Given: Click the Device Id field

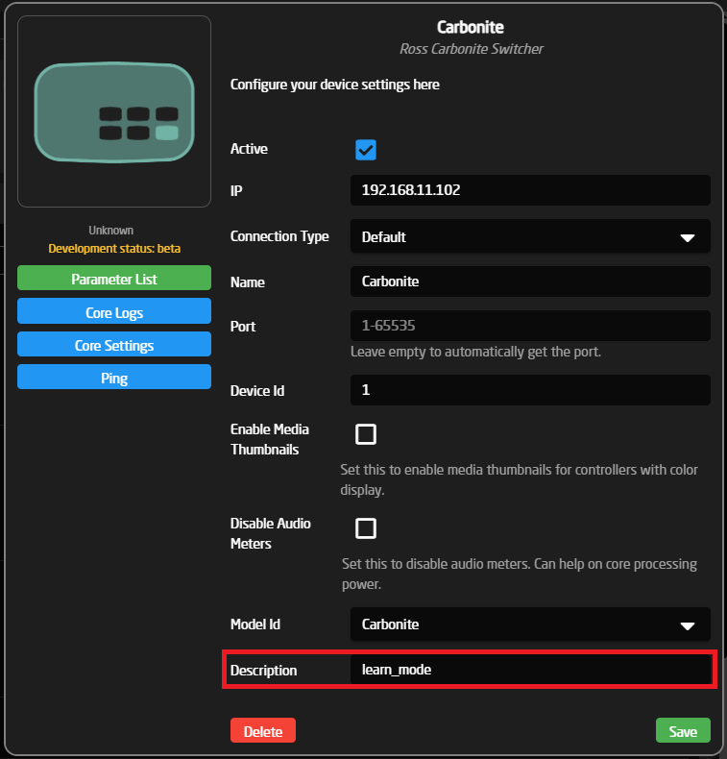Looking at the screenshot, I should [530, 390].
